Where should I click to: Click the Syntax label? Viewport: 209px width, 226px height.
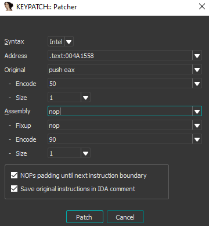pos(14,42)
